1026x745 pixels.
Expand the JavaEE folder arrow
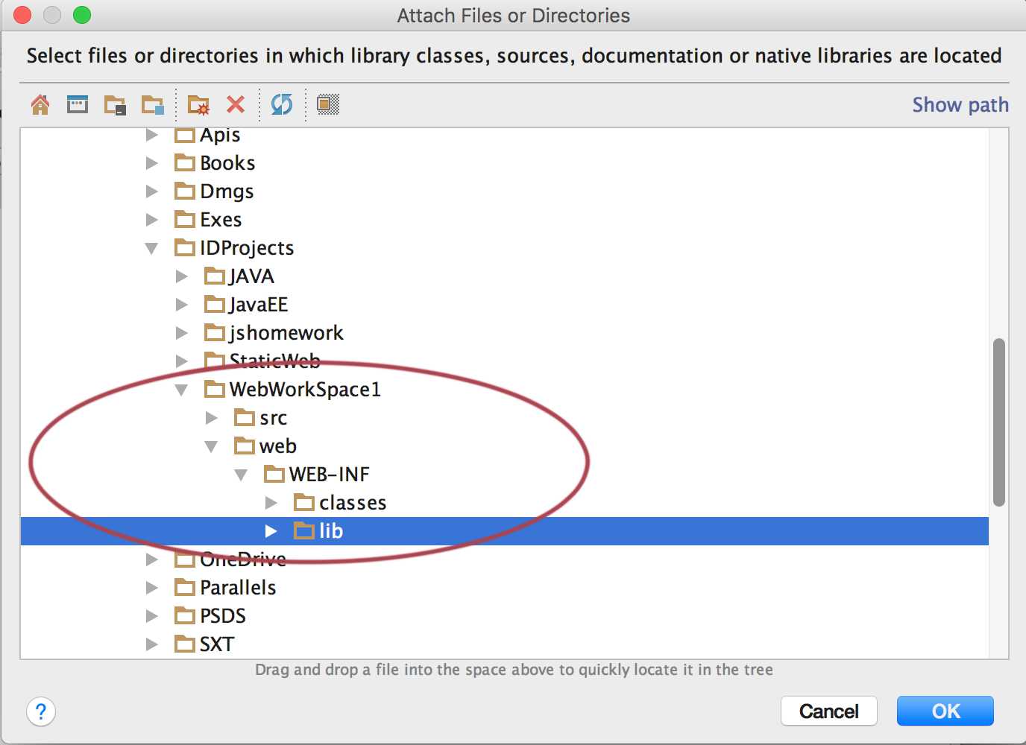tap(182, 305)
